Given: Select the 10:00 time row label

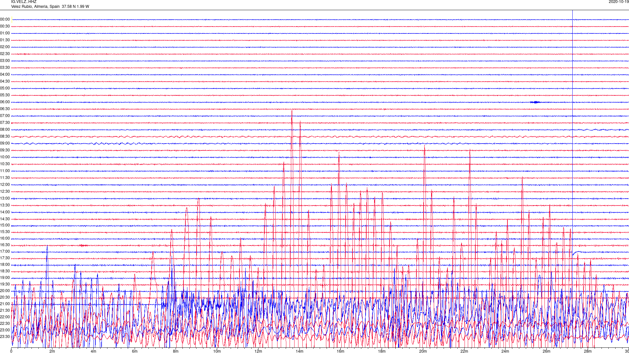Looking at the screenshot, I should (5, 157).
